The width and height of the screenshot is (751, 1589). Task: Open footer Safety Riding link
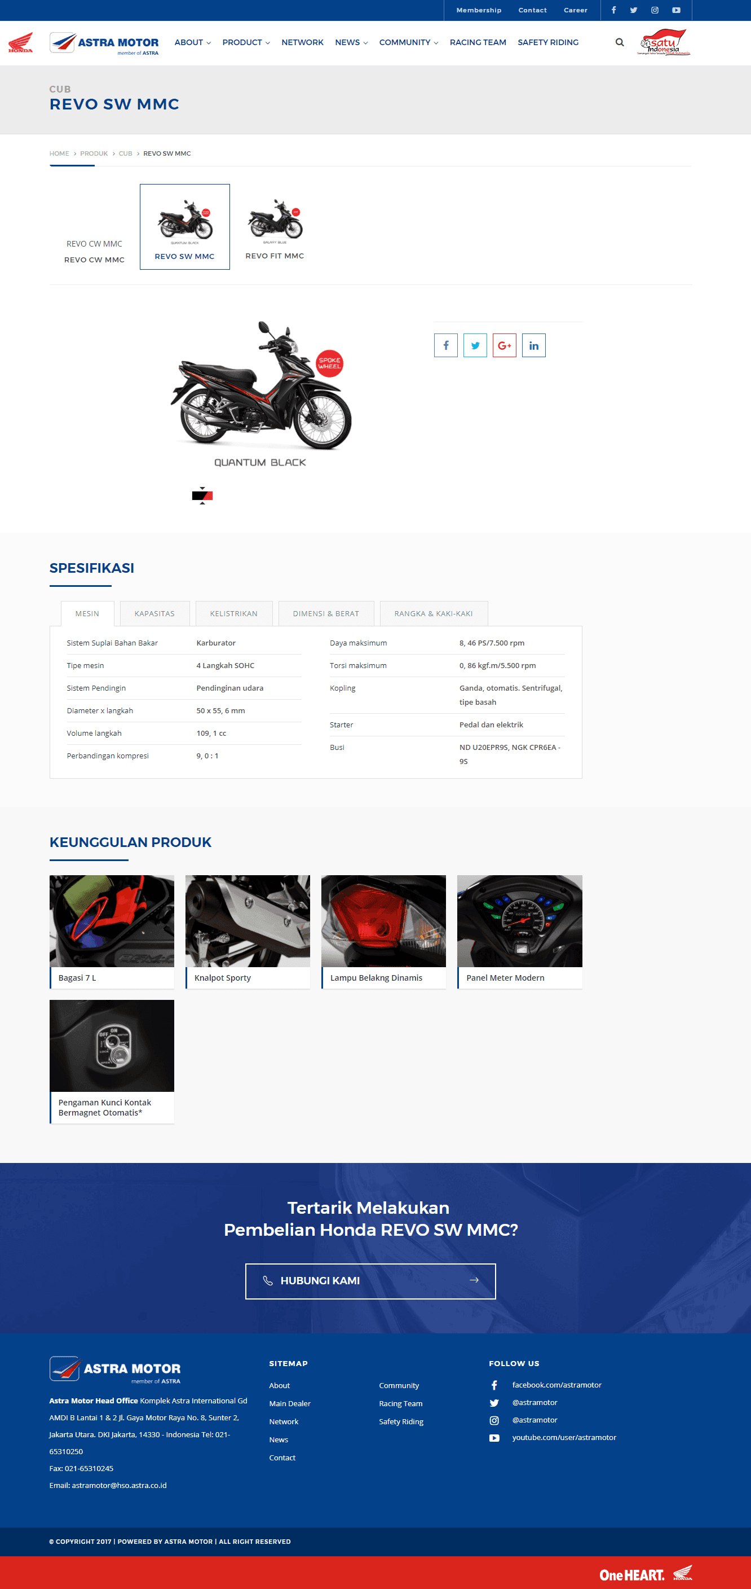[x=401, y=1421]
